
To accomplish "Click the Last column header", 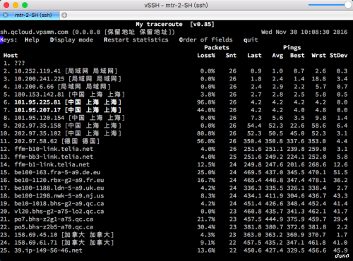I will [x=254, y=56].
